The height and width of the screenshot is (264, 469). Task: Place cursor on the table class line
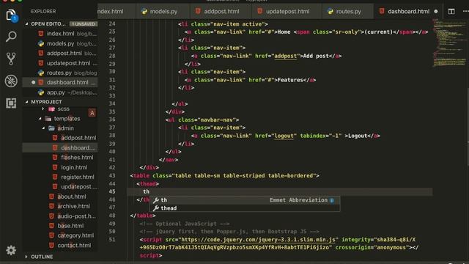coord(225,176)
